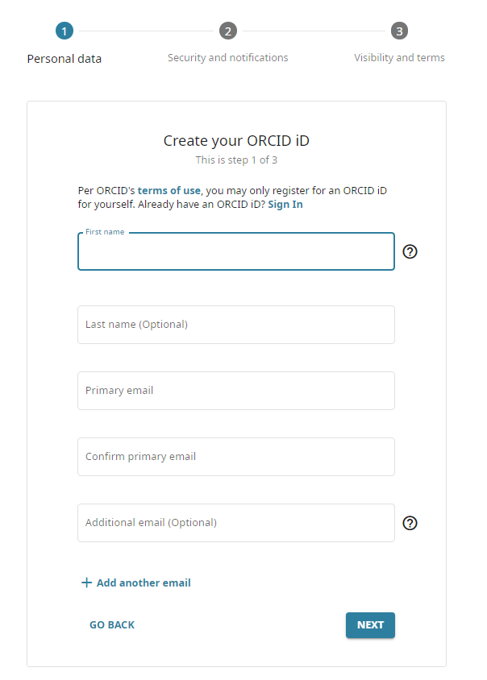Click the Last name (Optional) field
The image size is (487, 680).
tap(236, 325)
